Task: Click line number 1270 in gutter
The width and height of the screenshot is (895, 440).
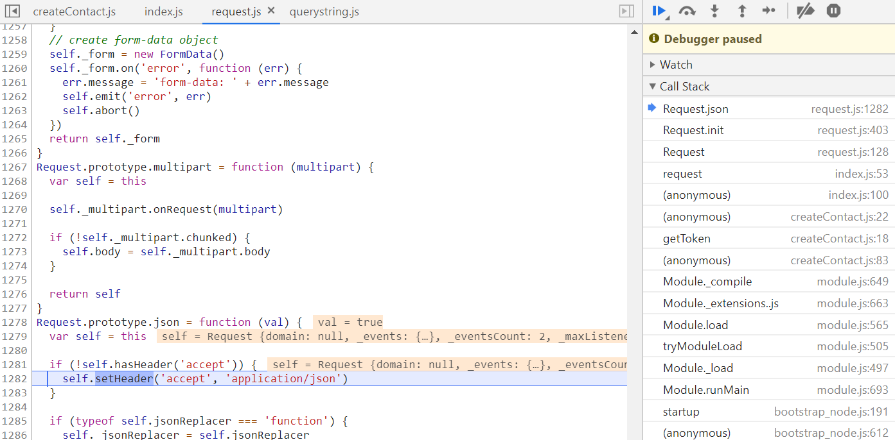Action: 14,209
